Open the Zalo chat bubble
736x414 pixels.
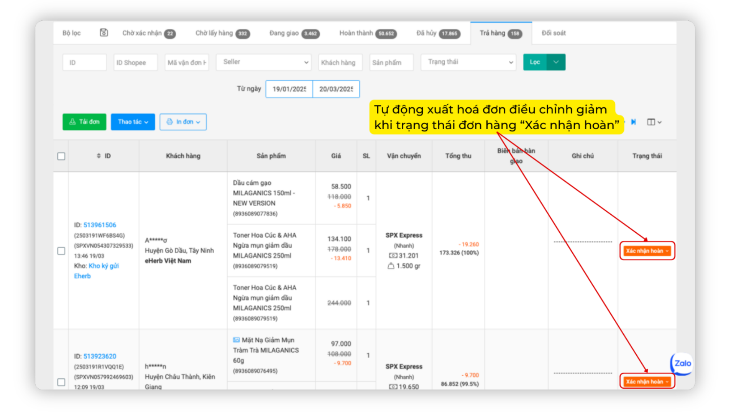point(682,363)
